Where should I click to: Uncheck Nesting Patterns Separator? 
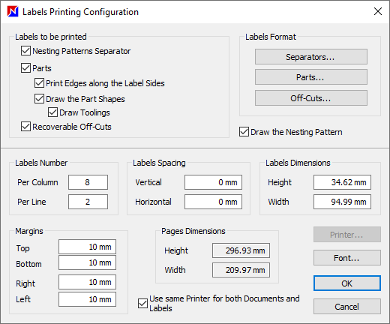click(x=25, y=51)
